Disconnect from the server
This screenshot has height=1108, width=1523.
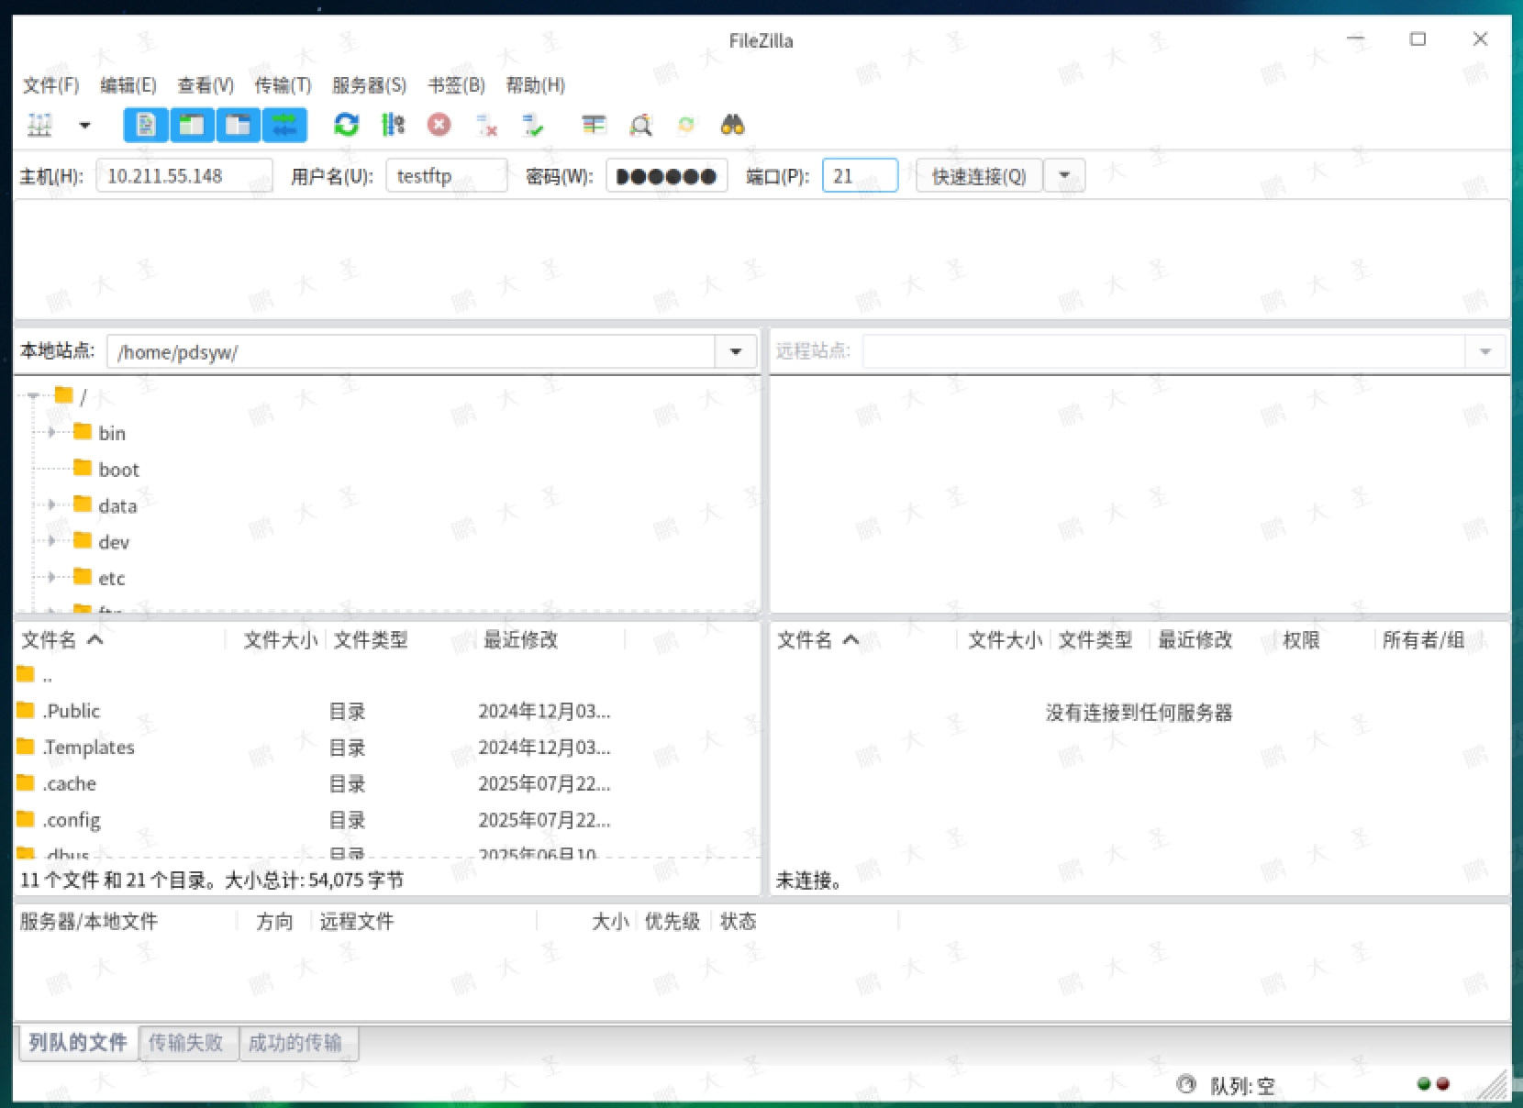point(485,125)
